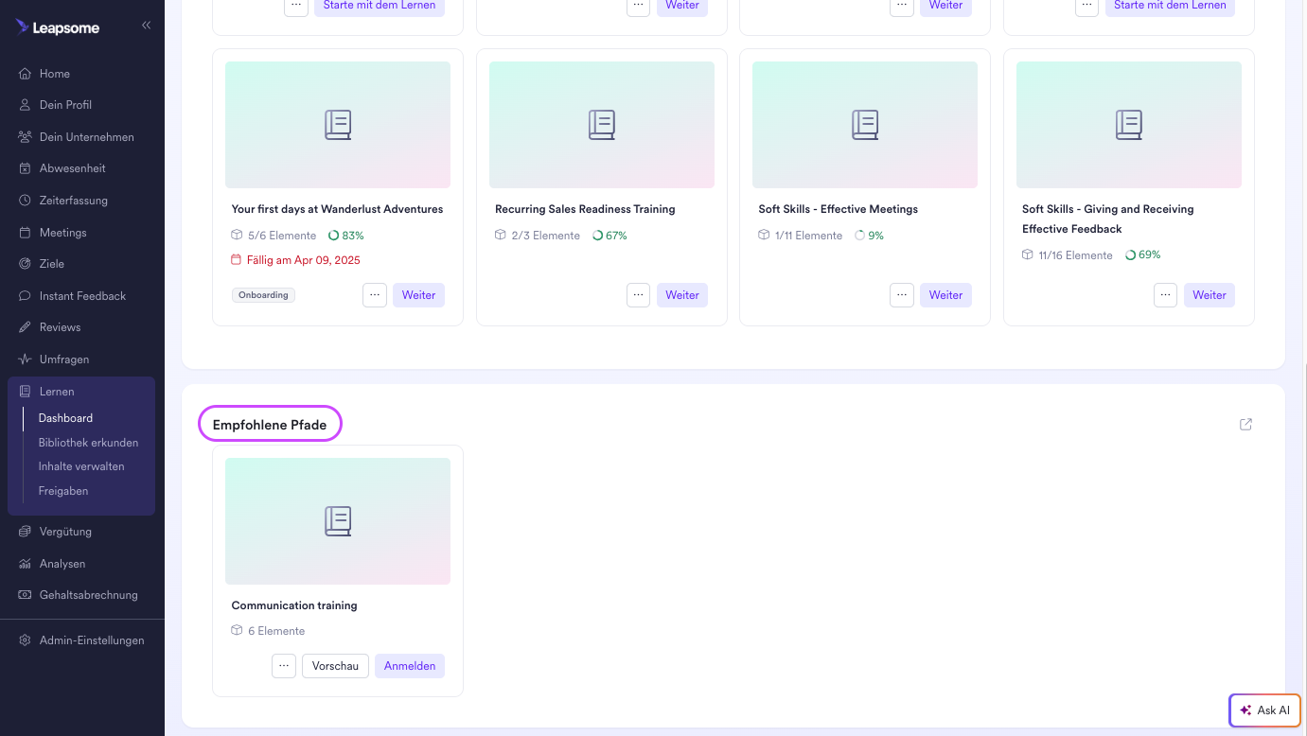1307x736 pixels.
Task: Click the Zeiterfassung clock icon
Action: click(26, 201)
